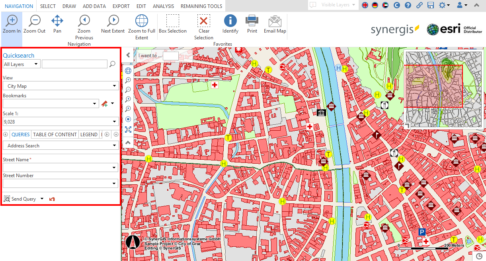Select the Pan tool

(57, 25)
